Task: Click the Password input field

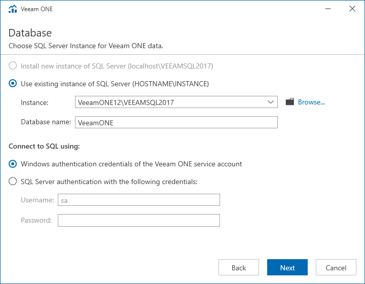Action: click(x=139, y=220)
